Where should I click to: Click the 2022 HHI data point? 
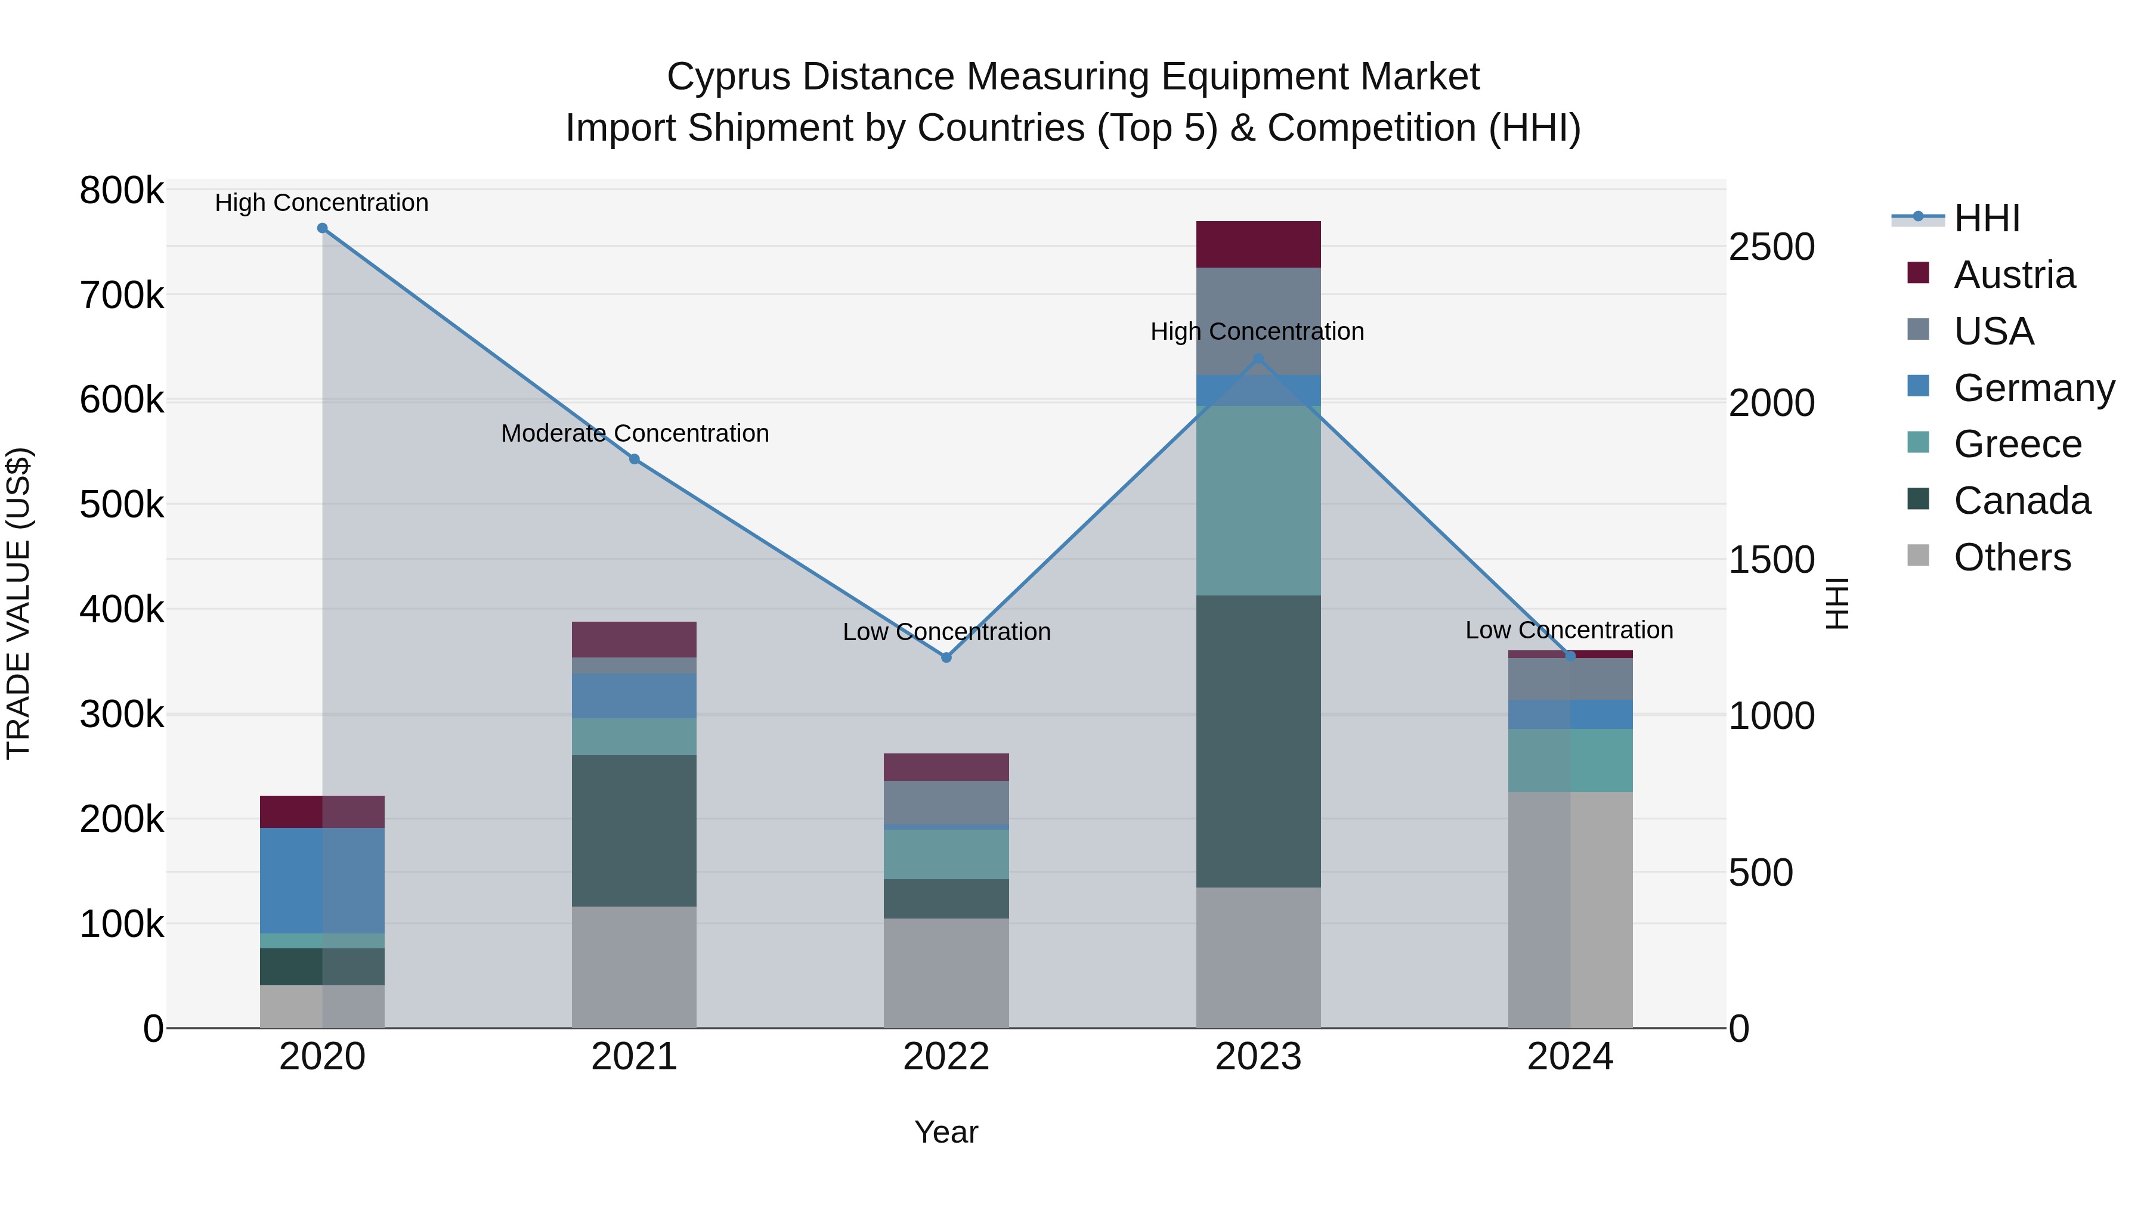pyautogui.click(x=946, y=657)
